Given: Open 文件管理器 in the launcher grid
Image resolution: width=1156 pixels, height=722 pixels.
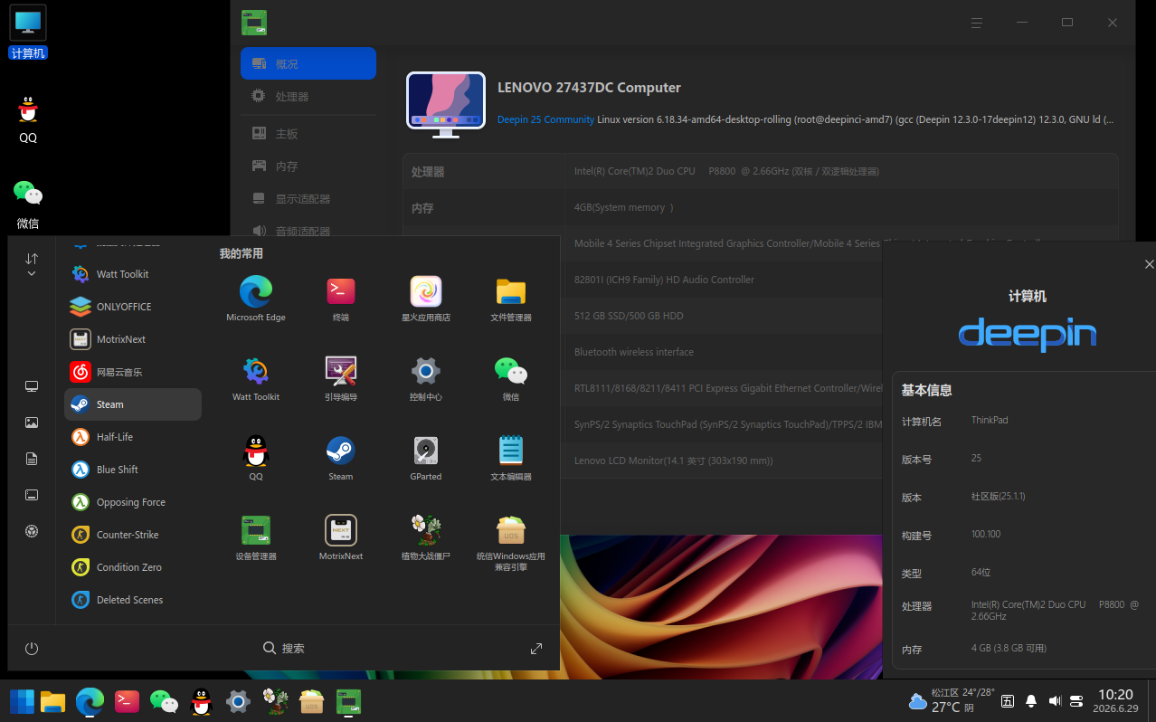Looking at the screenshot, I should (x=511, y=299).
